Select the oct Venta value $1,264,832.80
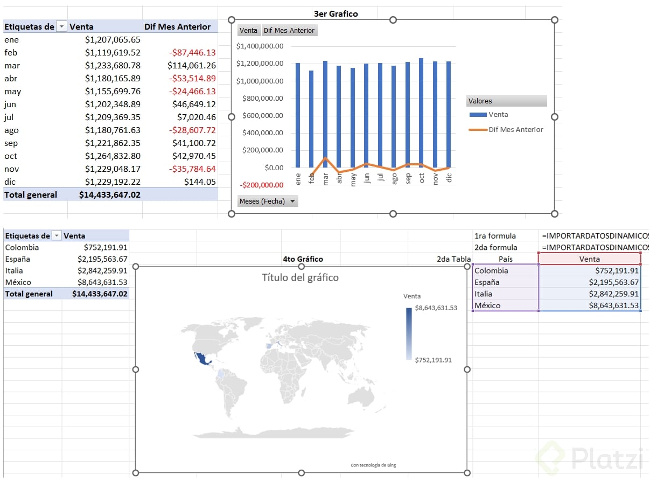The width and height of the screenshot is (650, 481). click(x=106, y=156)
